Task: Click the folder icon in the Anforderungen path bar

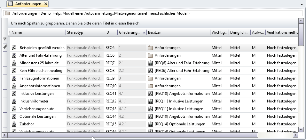Action: click(x=7, y=14)
